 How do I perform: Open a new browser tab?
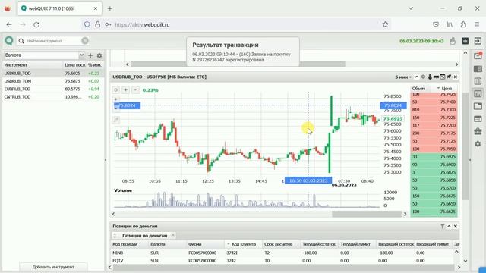coord(109,8)
